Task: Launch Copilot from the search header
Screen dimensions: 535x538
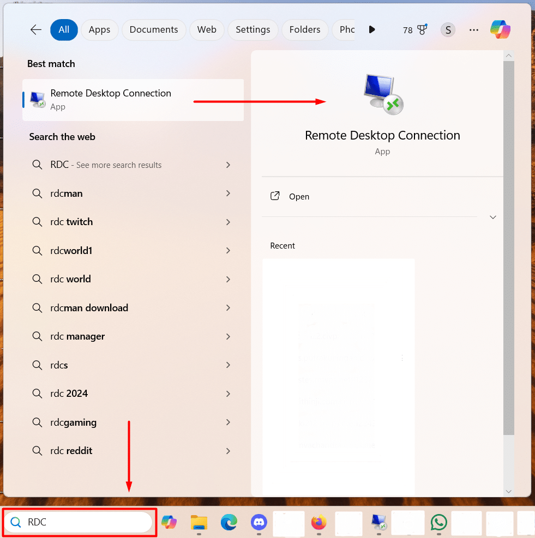Action: pos(500,29)
